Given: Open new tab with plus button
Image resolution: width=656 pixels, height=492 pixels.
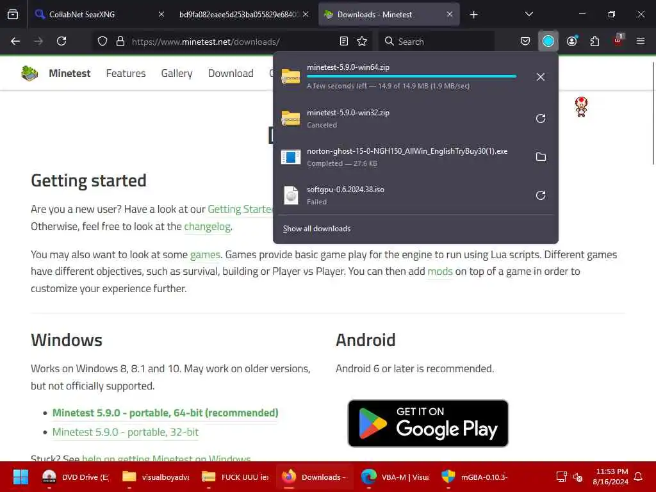Looking at the screenshot, I should [x=473, y=15].
